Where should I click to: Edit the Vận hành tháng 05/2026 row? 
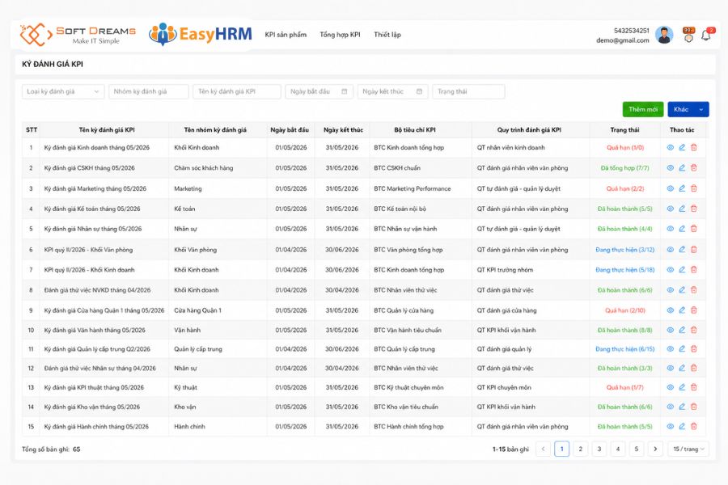tap(682, 330)
